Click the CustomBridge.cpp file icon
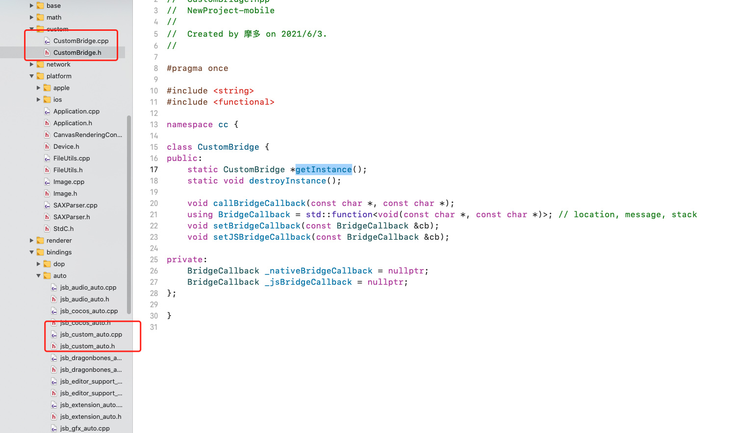 [x=47, y=41]
